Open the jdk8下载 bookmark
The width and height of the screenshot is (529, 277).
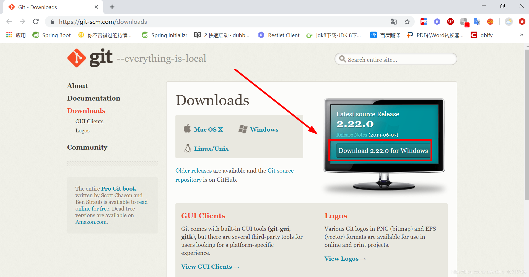tap(334, 35)
